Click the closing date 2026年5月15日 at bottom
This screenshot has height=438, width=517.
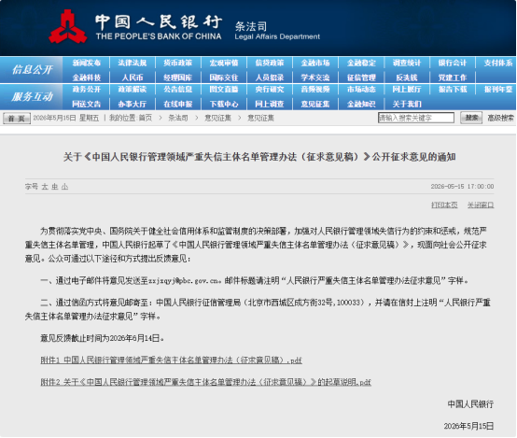[468, 426]
